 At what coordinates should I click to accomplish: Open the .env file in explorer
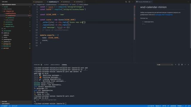pos(16,29)
